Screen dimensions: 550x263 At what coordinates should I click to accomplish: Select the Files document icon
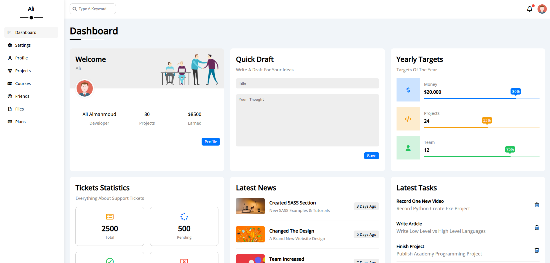pos(10,109)
